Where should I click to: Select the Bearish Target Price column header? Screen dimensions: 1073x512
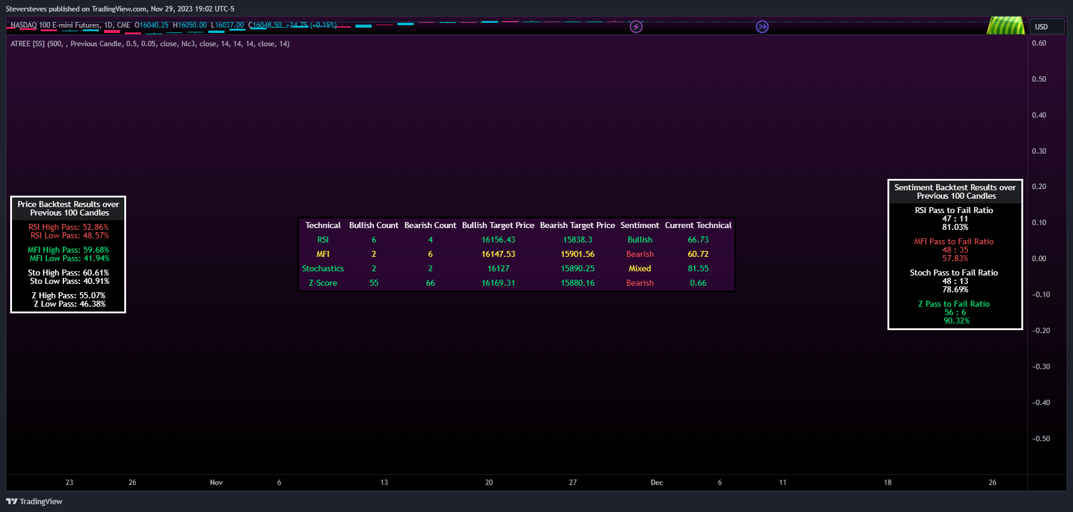[x=577, y=225]
